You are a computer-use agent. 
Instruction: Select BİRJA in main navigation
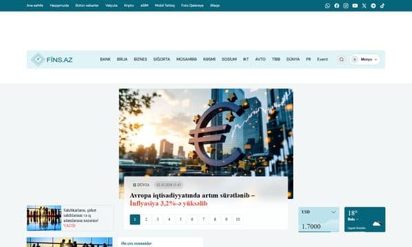click(122, 59)
